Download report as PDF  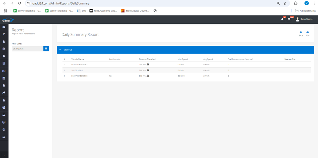(x=308, y=33)
